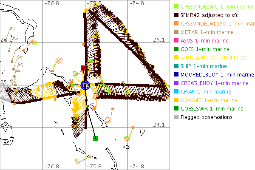Image resolution: width=255 pixels, height=170 pixels.
Task: Click the dark red square map marker
Action: coord(84,68)
